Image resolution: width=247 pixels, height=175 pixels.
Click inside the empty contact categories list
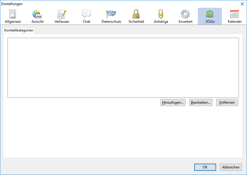[x=123, y=67]
